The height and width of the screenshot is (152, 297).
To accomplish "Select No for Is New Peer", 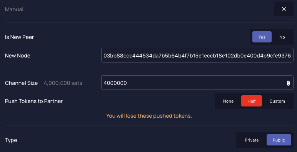I will pos(282,37).
